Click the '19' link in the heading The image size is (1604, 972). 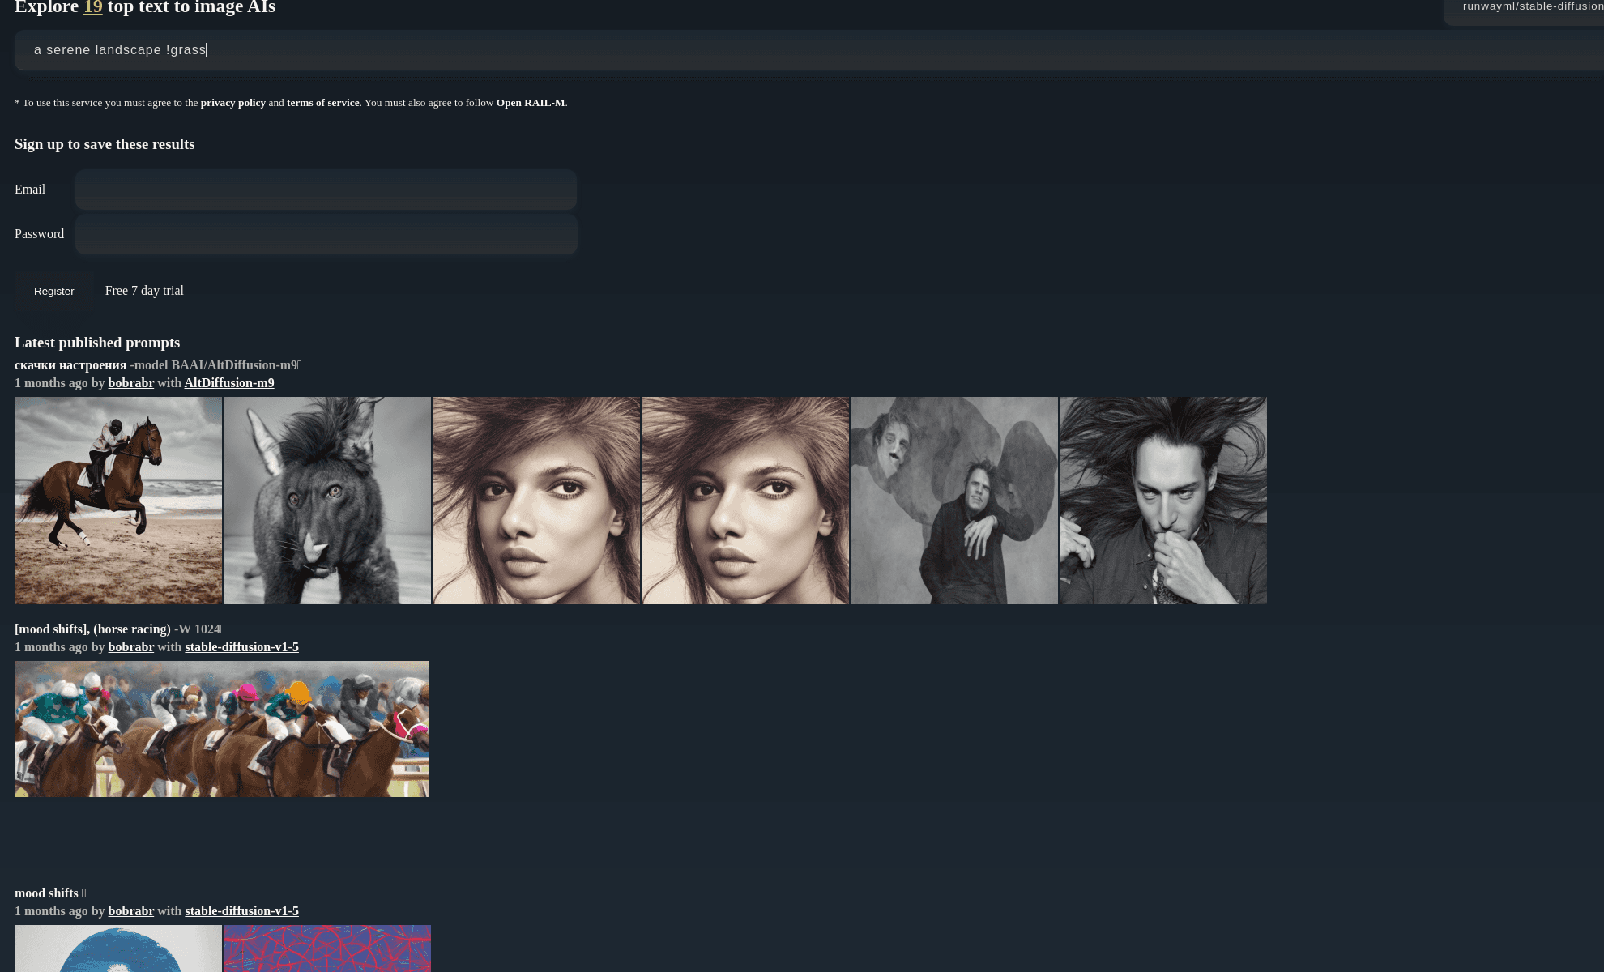93,7
